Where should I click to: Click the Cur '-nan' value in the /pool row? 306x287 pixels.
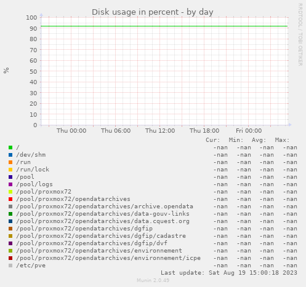(x=220, y=177)
